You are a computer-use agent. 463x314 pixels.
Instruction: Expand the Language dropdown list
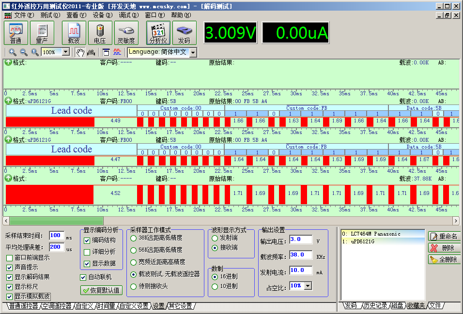(193, 52)
